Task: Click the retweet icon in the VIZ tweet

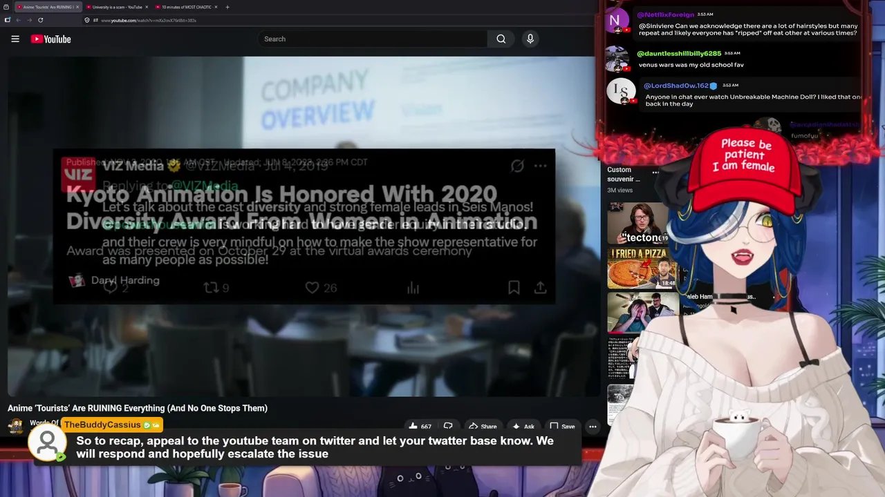Action: [x=212, y=287]
